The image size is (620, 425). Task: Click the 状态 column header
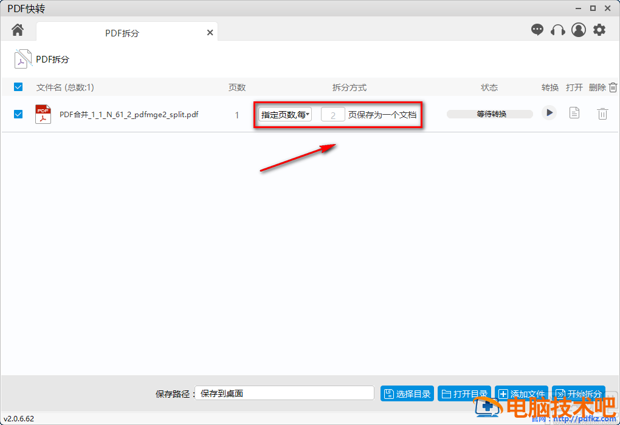489,87
